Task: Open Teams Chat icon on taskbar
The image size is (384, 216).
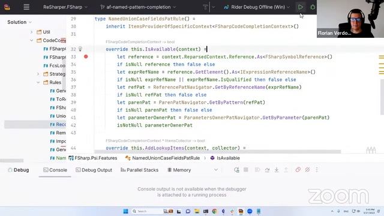Action: [x=188, y=211]
